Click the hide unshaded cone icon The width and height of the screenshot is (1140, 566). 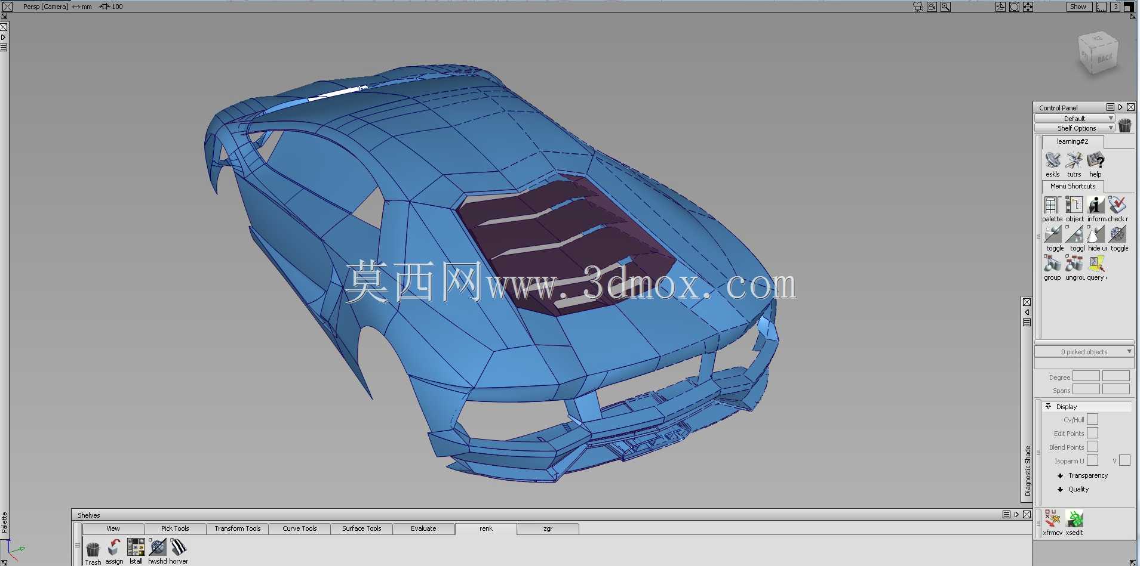(x=1096, y=234)
